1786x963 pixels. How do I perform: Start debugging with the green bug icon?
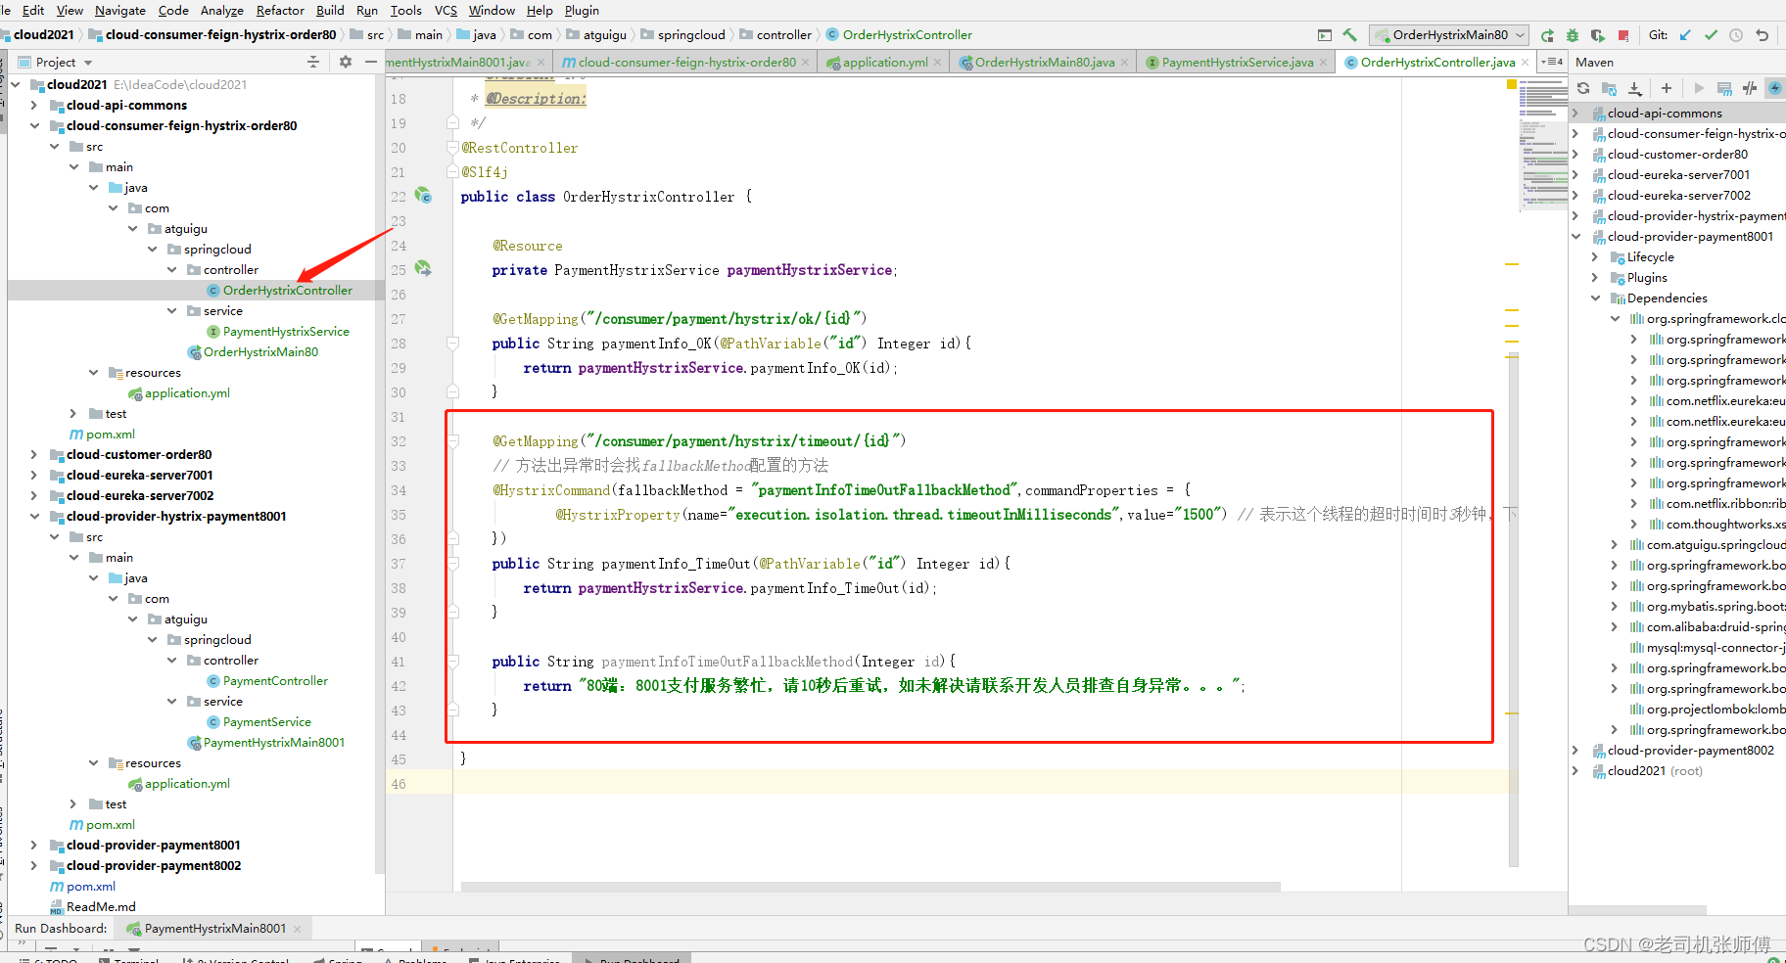(1573, 35)
